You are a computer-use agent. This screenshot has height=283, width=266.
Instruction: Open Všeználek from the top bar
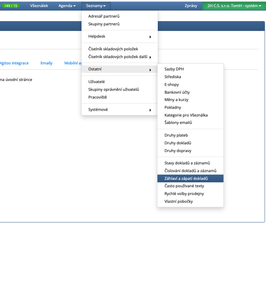[39, 6]
